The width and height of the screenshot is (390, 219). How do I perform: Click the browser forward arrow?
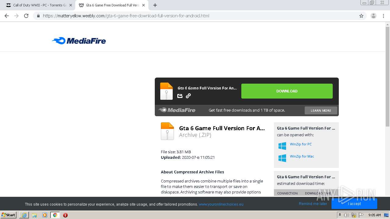pos(16,16)
